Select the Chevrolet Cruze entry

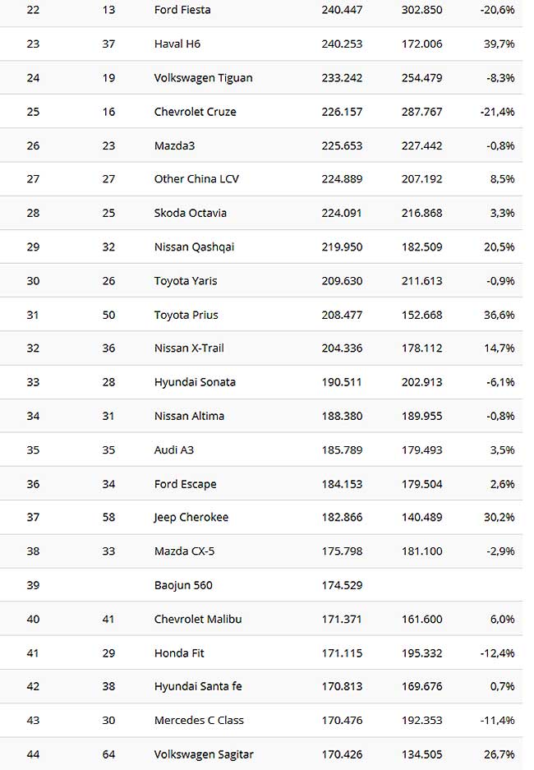195,112
